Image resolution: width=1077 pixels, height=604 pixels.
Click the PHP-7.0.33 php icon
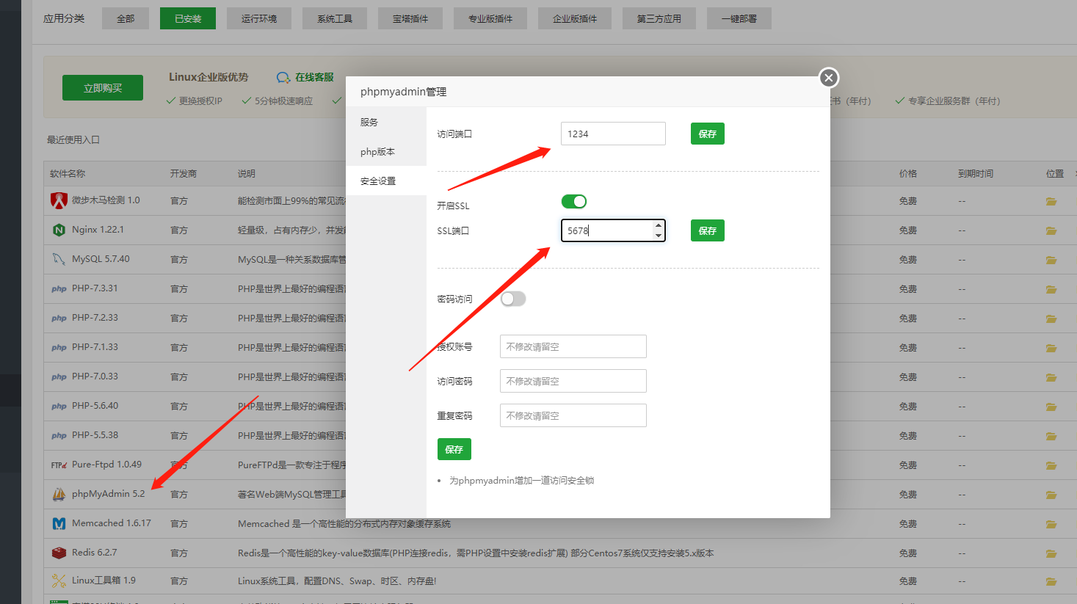click(59, 376)
